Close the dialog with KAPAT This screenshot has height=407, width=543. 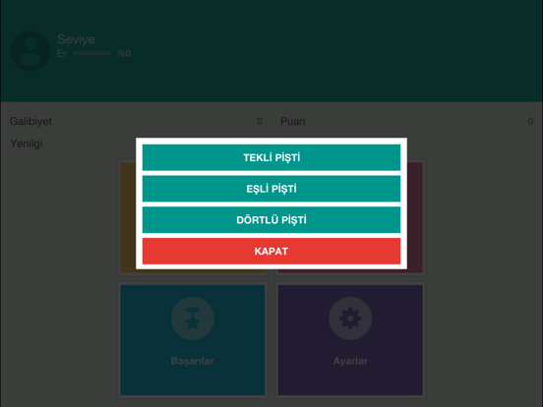click(271, 251)
